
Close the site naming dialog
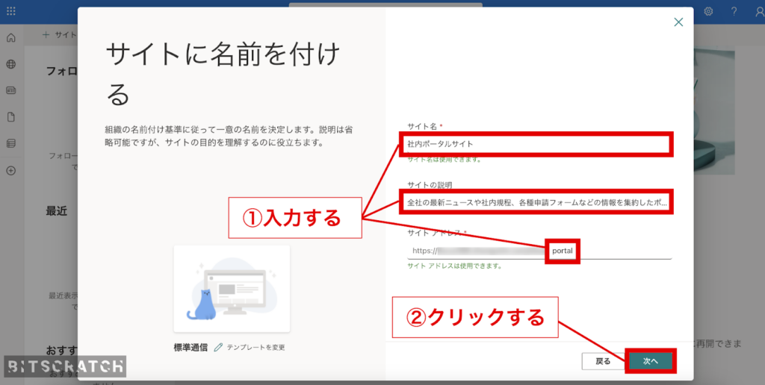click(x=678, y=22)
